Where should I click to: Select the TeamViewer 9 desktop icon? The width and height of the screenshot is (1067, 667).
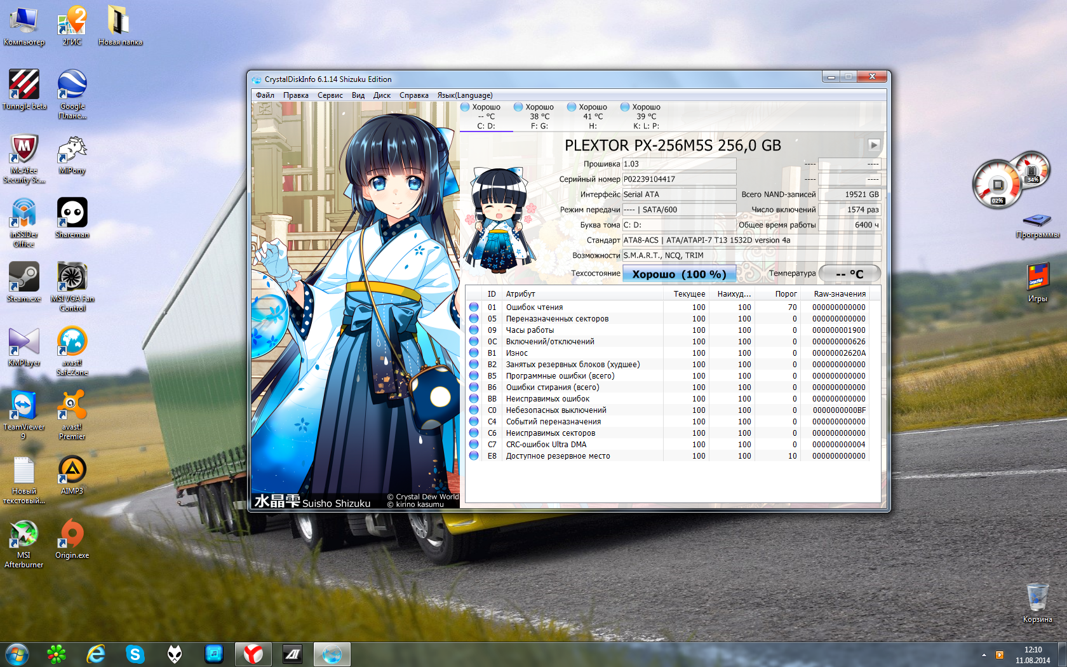point(24,415)
